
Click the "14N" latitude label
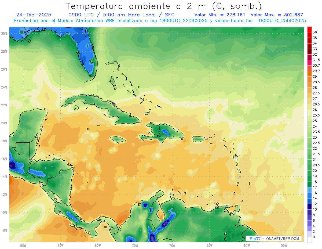click(4, 177)
